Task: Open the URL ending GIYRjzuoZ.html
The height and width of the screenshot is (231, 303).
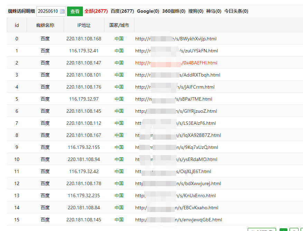Action: coord(176,111)
